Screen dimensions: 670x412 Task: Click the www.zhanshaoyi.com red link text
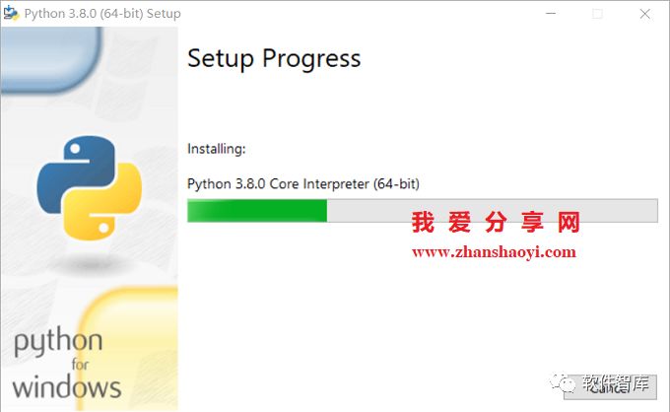click(494, 252)
